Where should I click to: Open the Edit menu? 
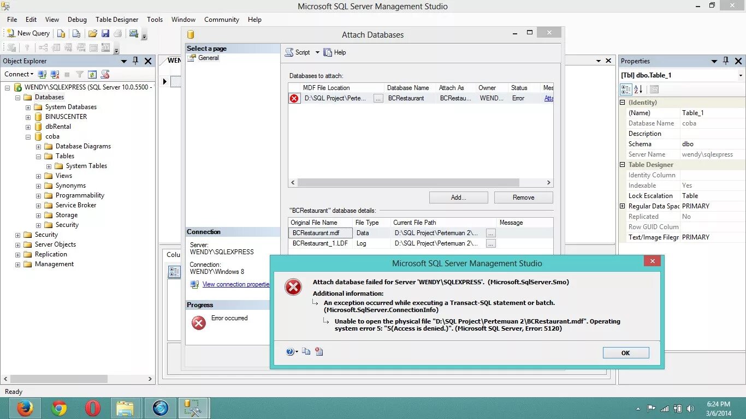tap(31, 19)
